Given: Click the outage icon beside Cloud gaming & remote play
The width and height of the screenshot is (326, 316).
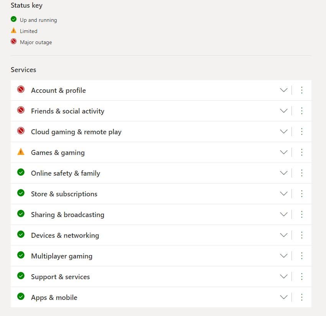Looking at the screenshot, I should pyautogui.click(x=21, y=131).
